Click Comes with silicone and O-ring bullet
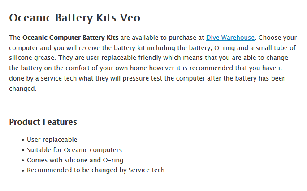The width and height of the screenshot is (307, 191). click(75, 160)
